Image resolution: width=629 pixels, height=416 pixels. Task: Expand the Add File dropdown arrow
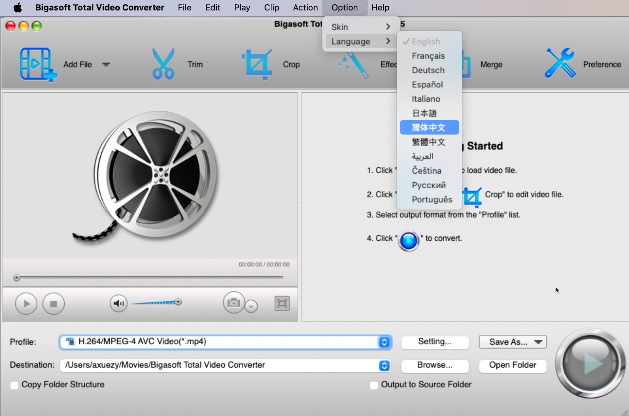(x=106, y=64)
